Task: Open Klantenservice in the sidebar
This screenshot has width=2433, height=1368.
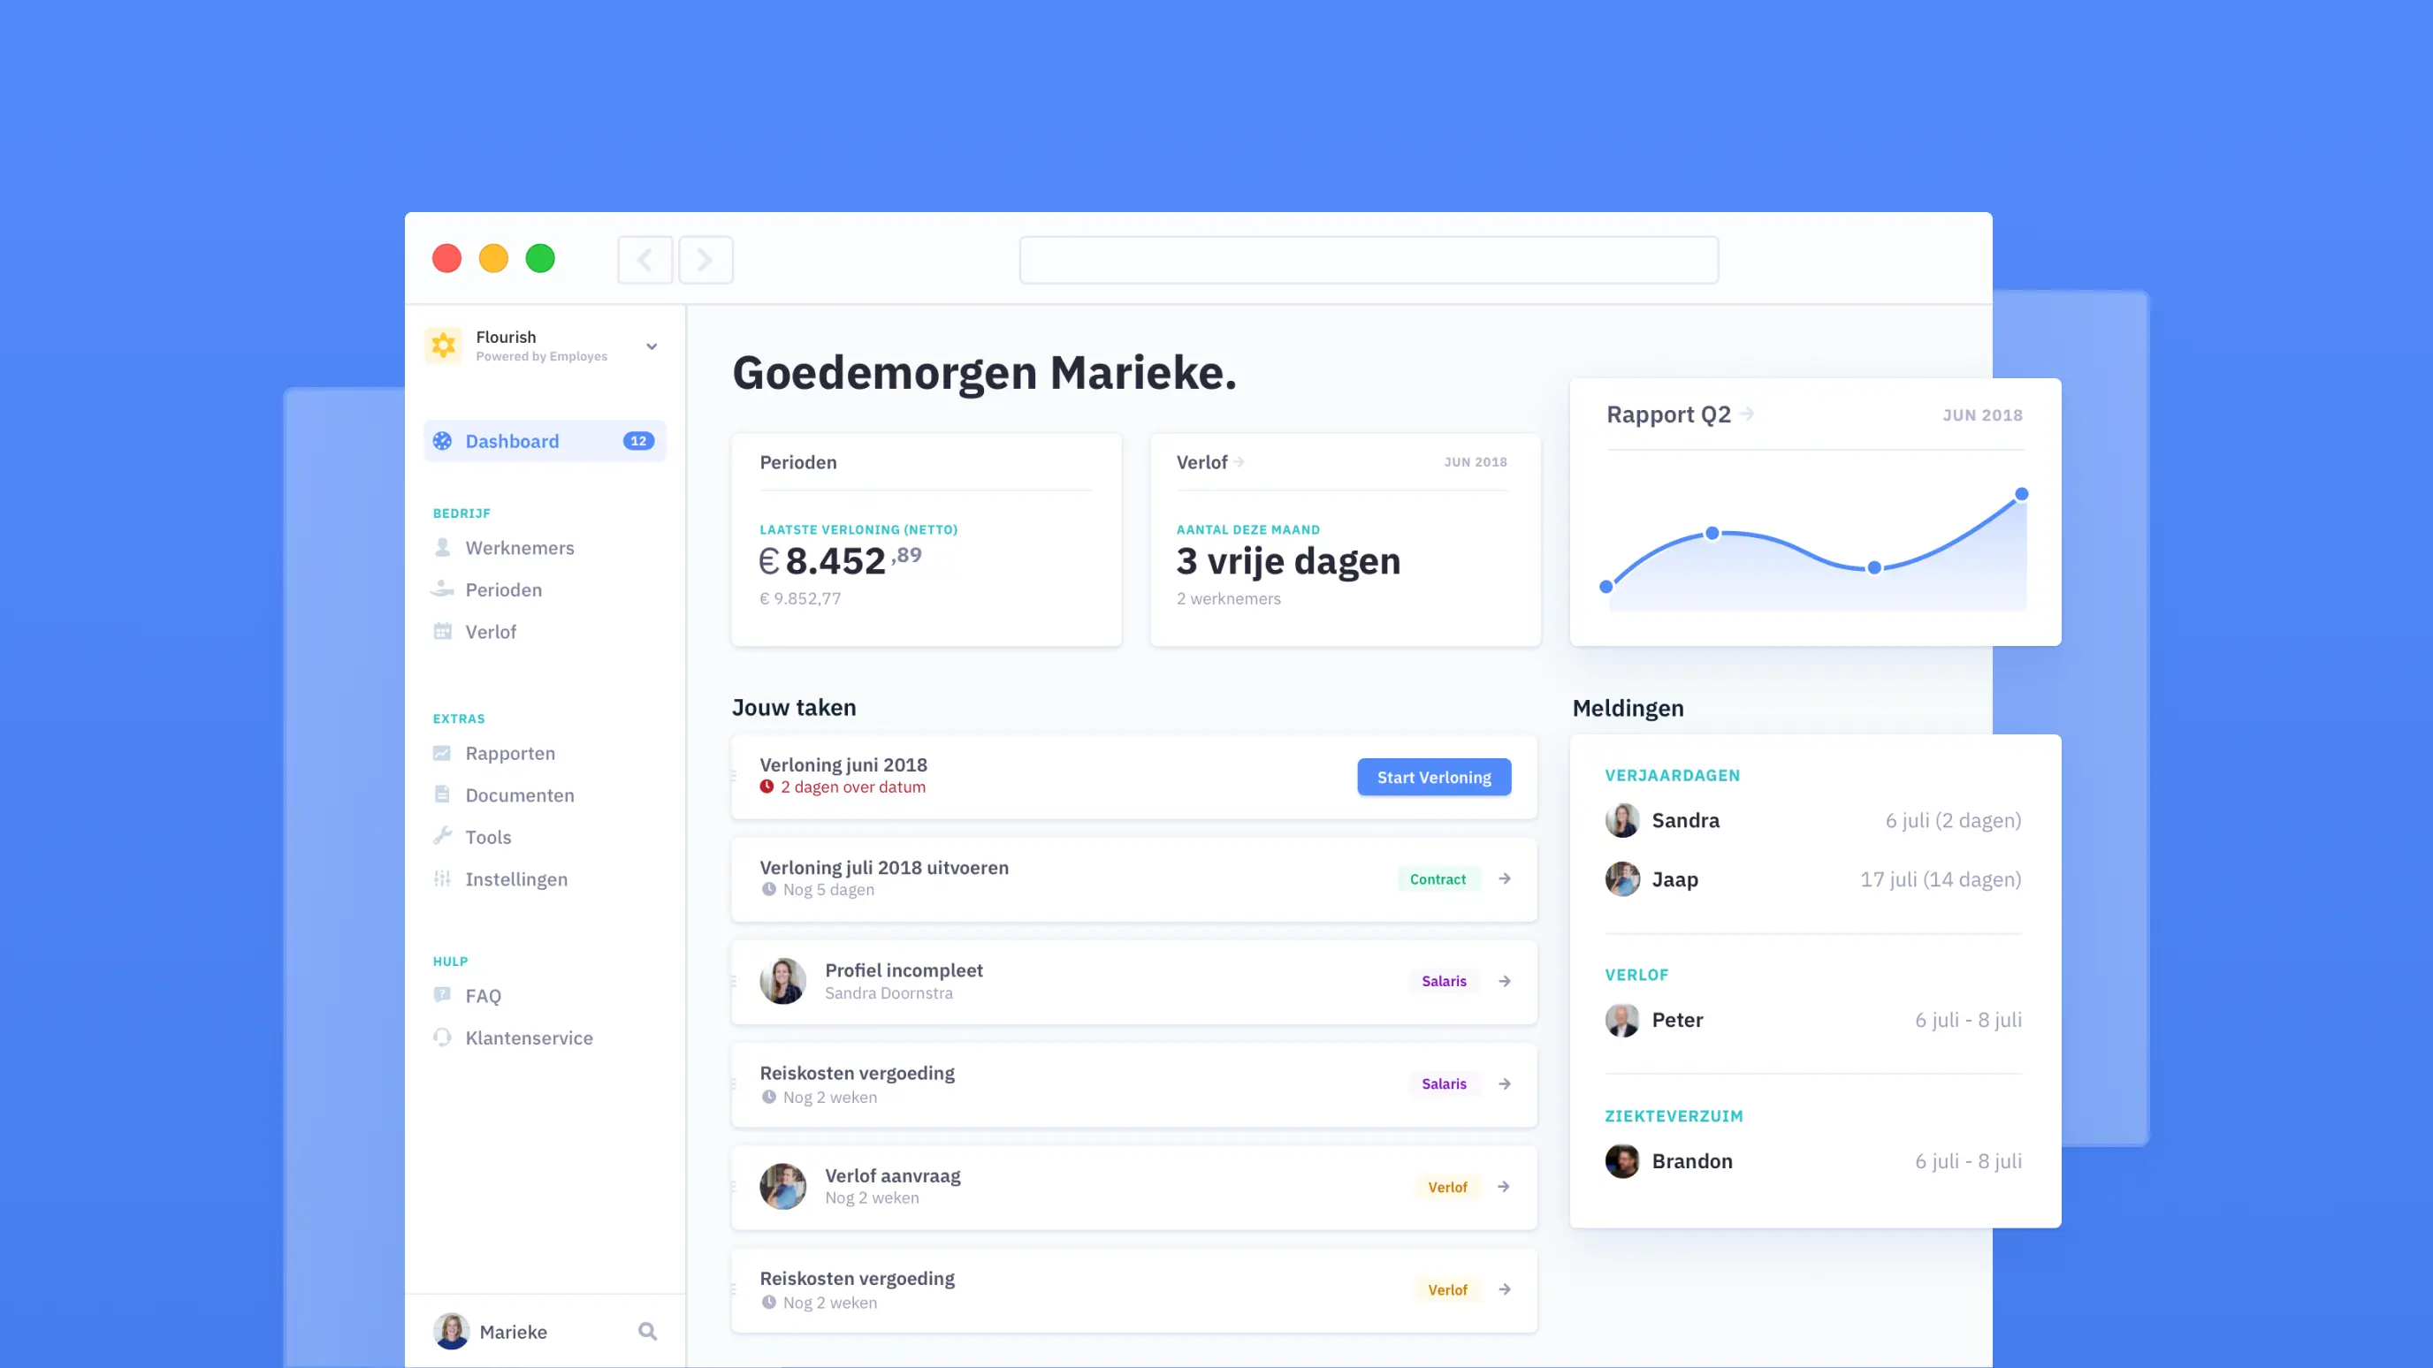Action: click(528, 1037)
